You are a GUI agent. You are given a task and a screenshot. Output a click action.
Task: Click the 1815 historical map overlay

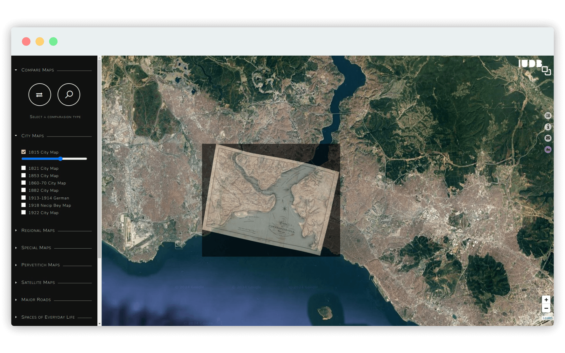click(271, 200)
